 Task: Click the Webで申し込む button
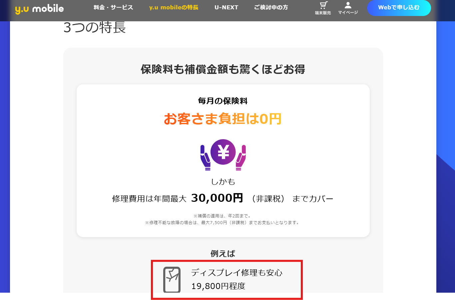(399, 8)
